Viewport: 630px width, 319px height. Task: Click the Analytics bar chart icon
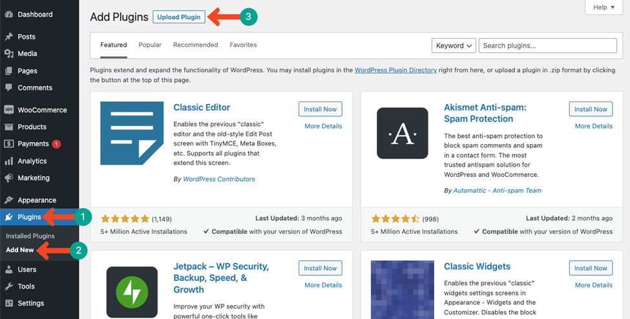pos(9,161)
